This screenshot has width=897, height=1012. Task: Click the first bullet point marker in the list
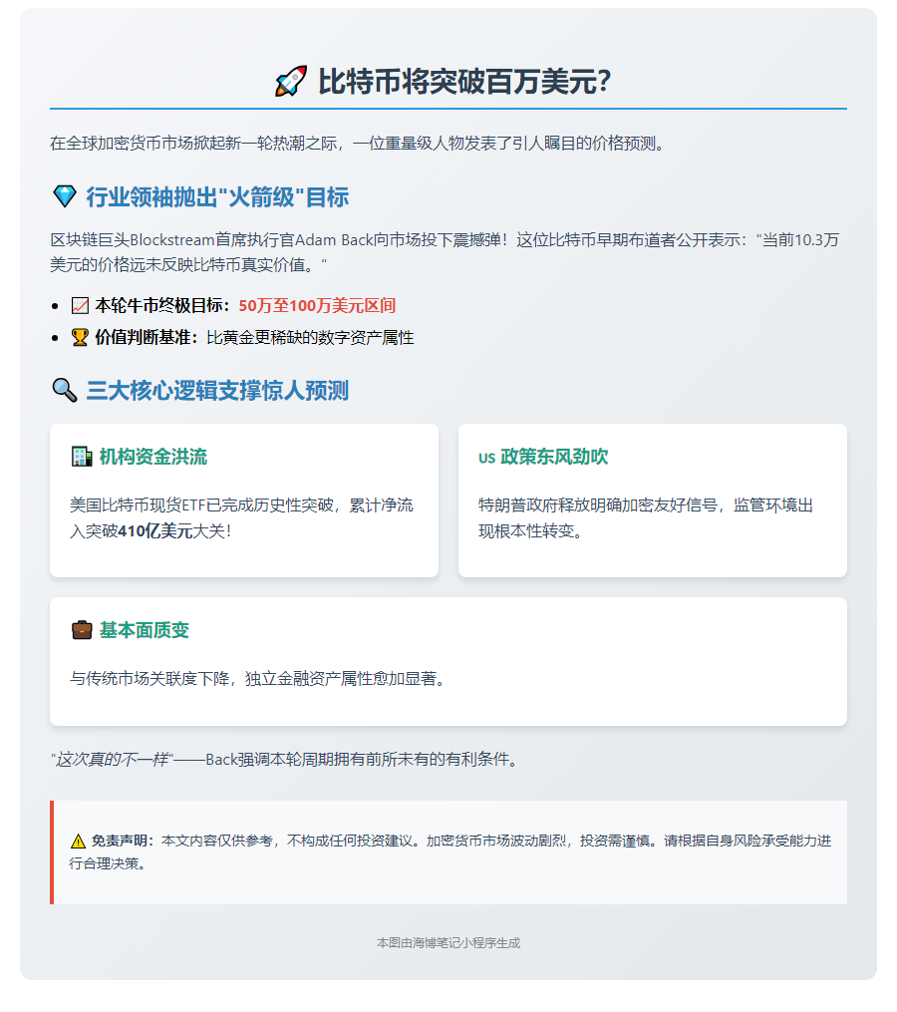[56, 304]
